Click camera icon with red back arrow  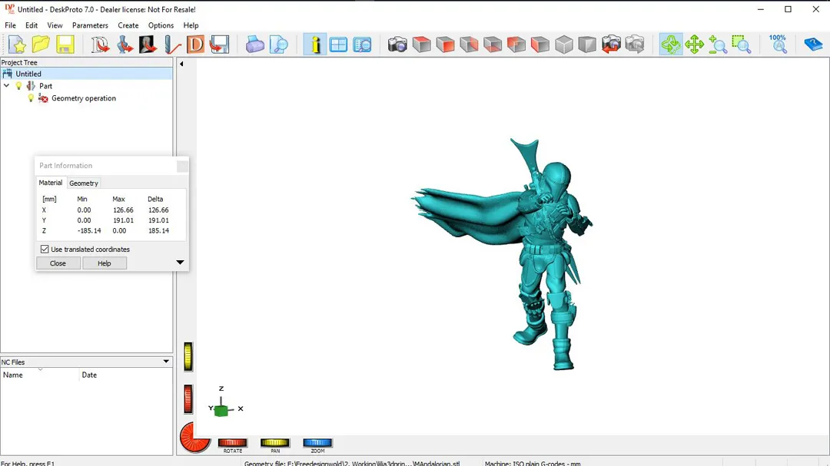pyautogui.click(x=611, y=45)
